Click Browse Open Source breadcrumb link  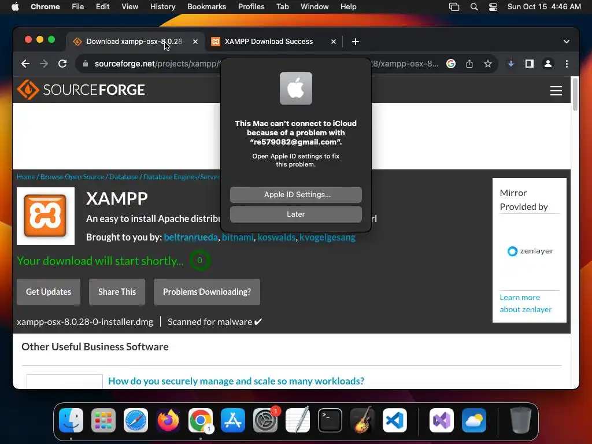(x=72, y=177)
